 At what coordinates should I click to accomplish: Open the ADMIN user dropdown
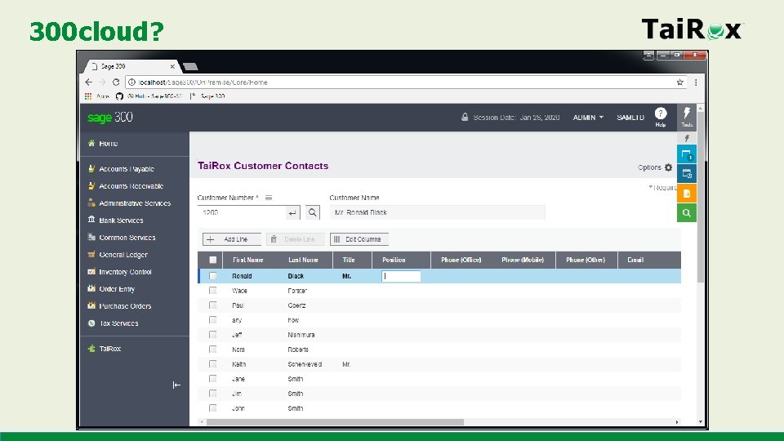click(x=588, y=118)
